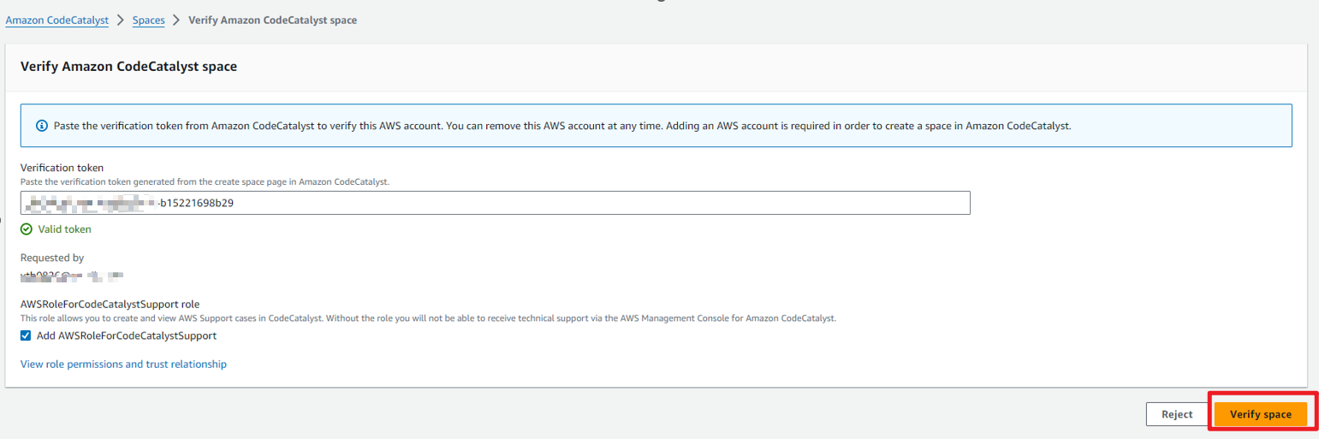Click the green check icon beside Valid token

27,229
